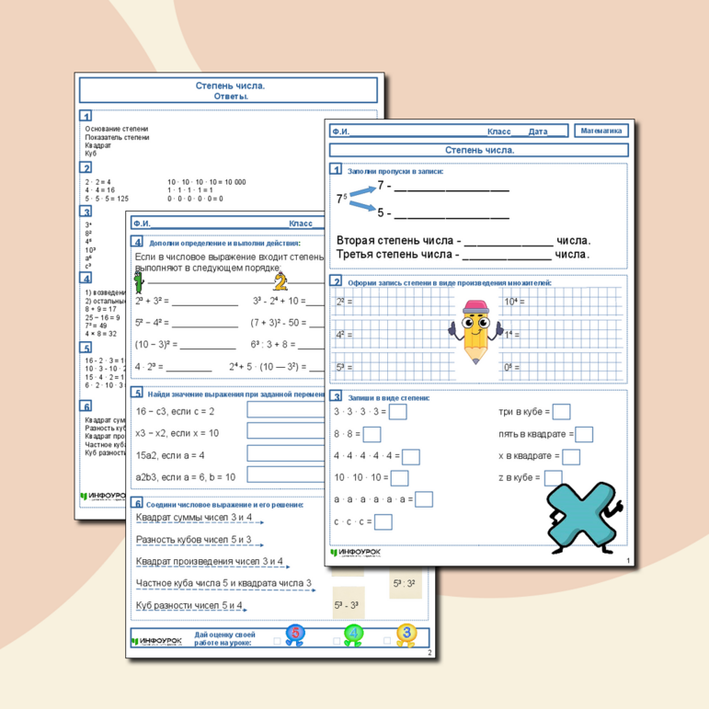Click the answer box after "z в кубе ="
The width and height of the screenshot is (709, 709).
coord(553,477)
